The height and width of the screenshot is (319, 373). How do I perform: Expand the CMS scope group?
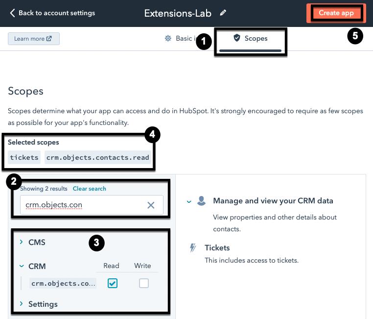click(x=21, y=242)
